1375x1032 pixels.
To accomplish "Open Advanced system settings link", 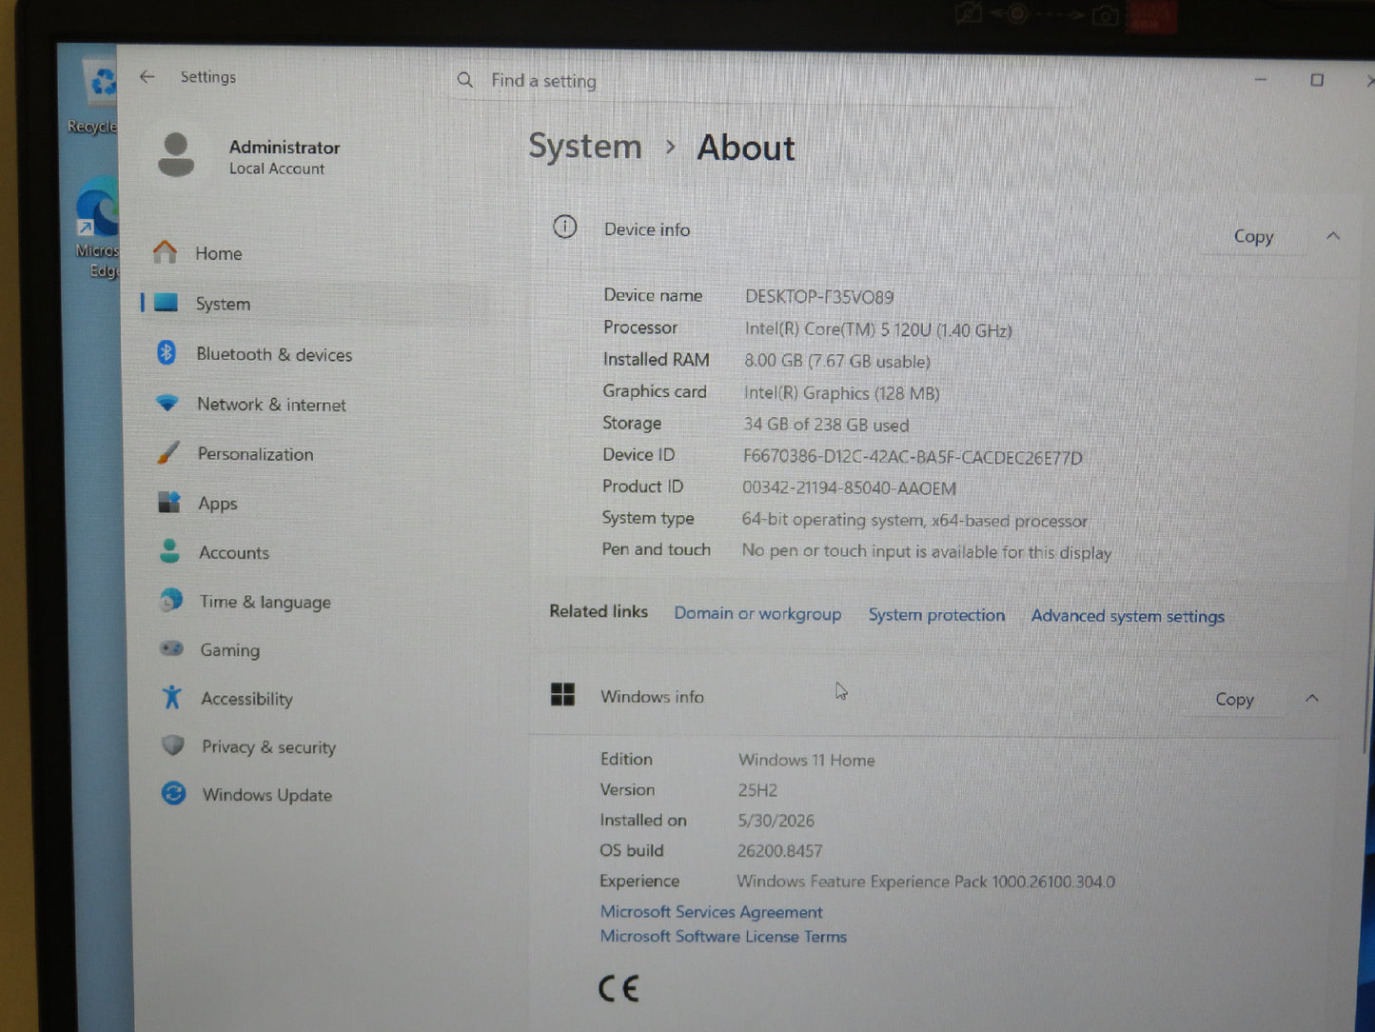I will (1128, 616).
